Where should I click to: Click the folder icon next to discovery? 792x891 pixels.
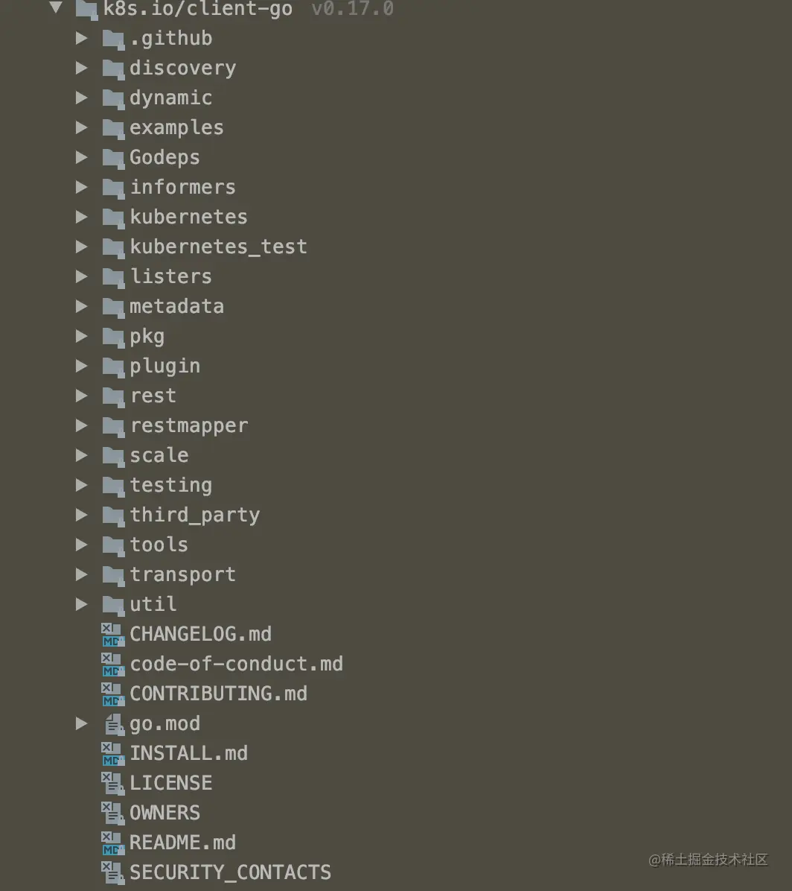(x=113, y=68)
